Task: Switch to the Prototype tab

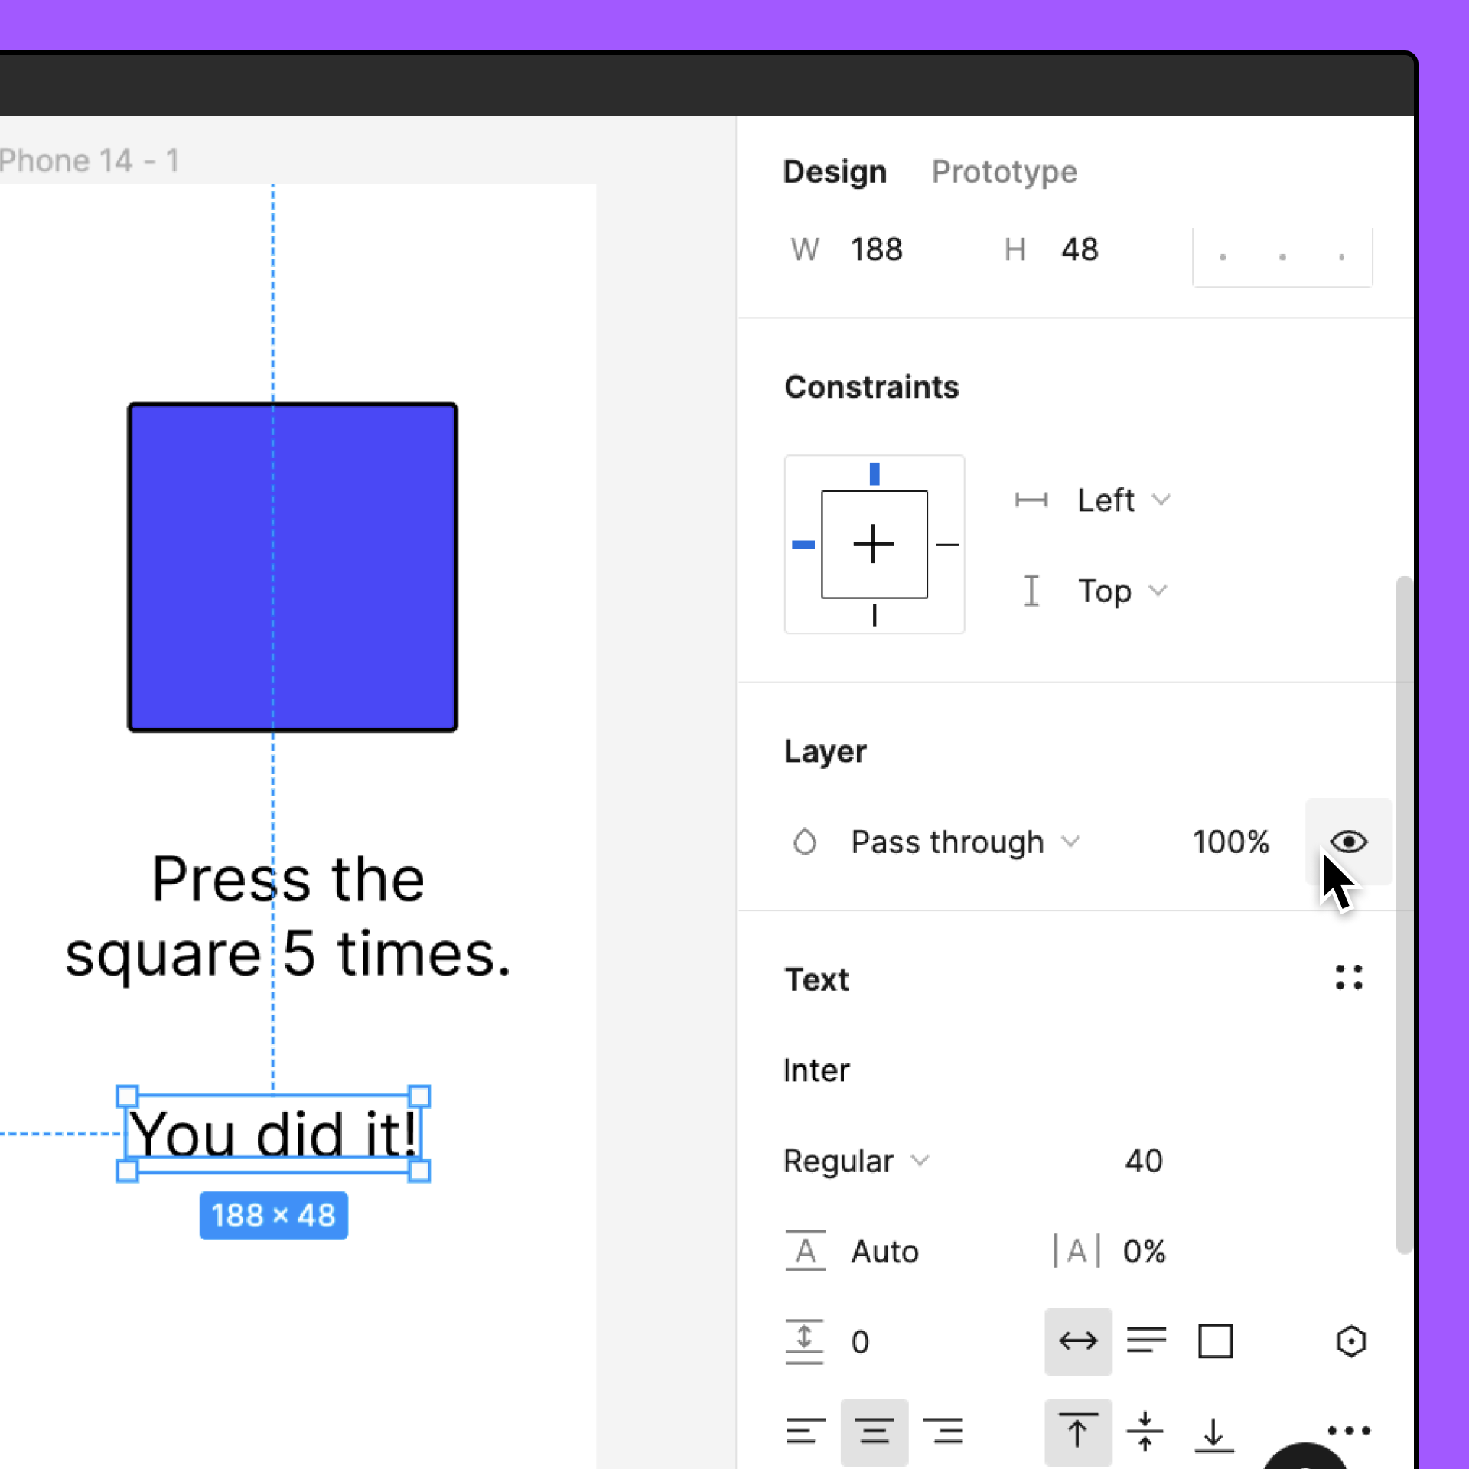Action: coord(1004,171)
